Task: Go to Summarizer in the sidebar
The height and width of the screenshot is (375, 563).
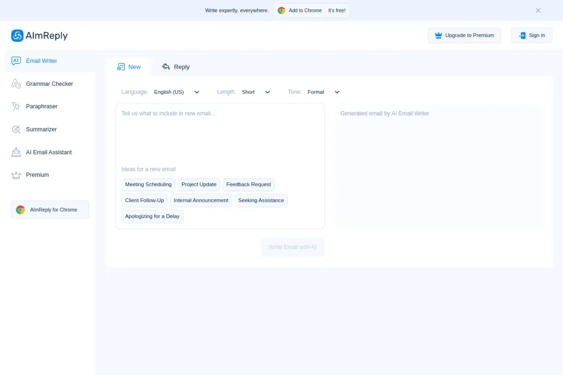Action: [50, 129]
